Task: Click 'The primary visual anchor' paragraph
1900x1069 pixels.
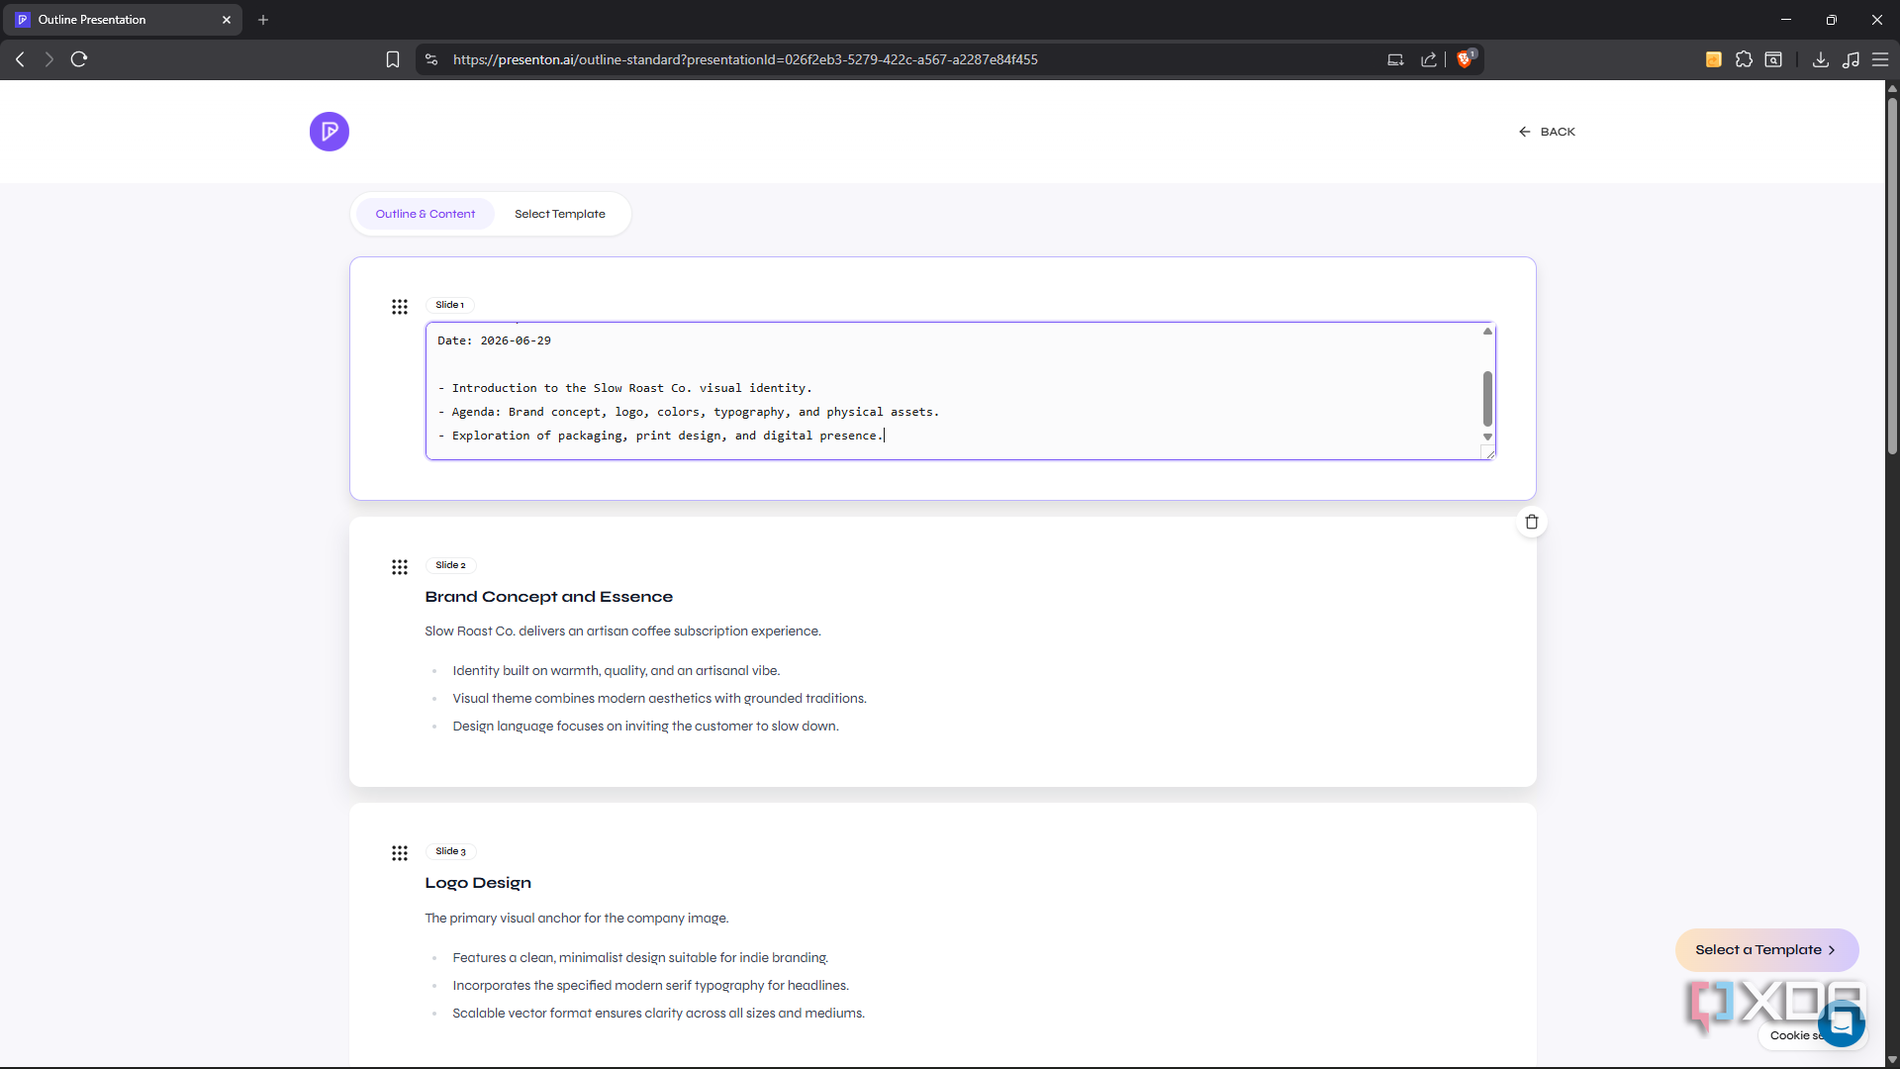Action: [577, 919]
